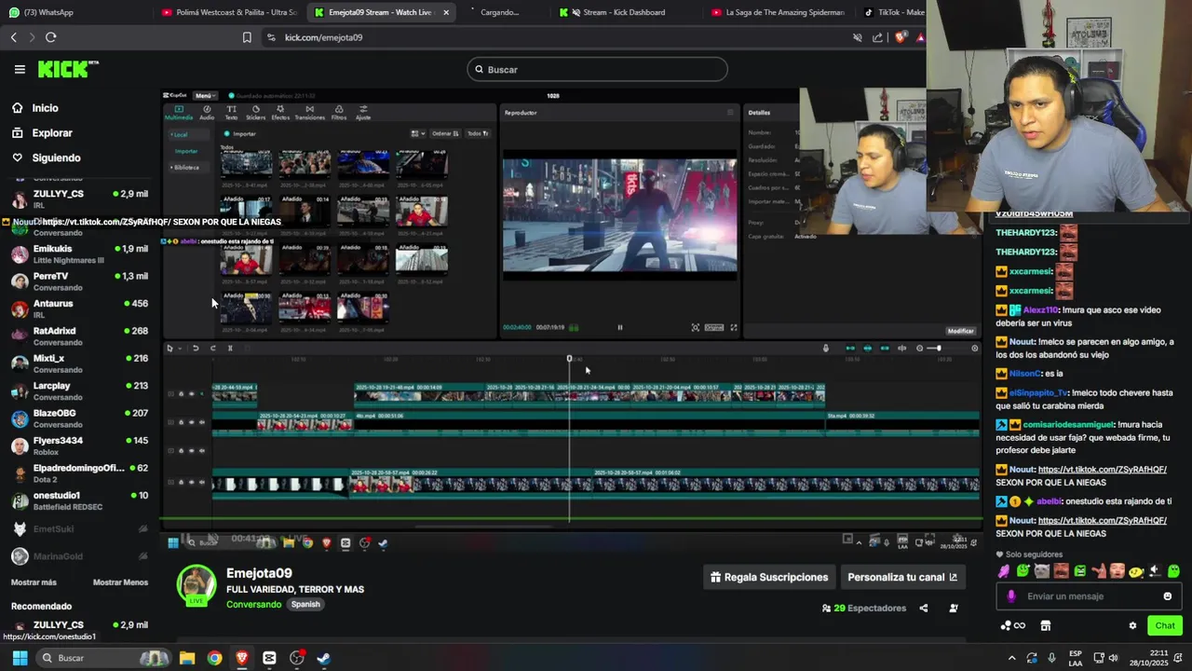Viewport: 1192px width, 671px height.
Task: Click the user icon right of share
Action: click(954, 609)
